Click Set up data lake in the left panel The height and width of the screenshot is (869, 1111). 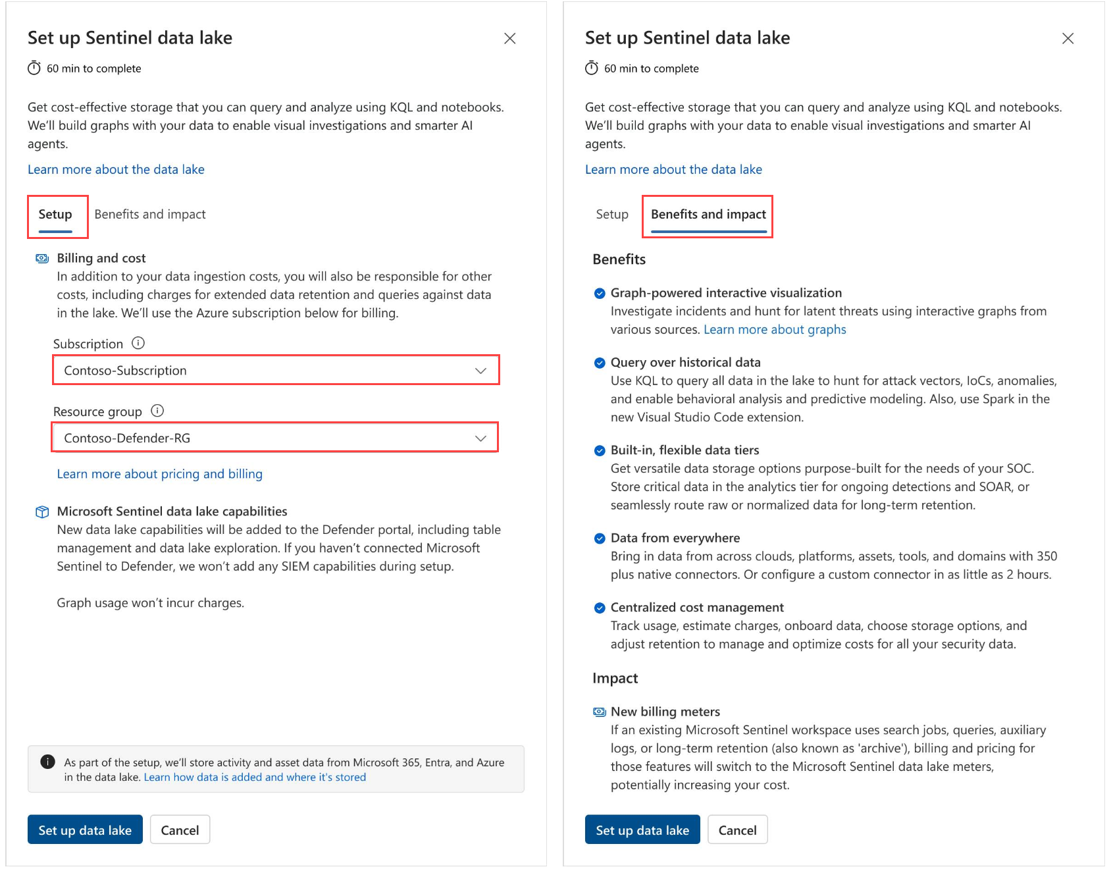[x=85, y=830]
